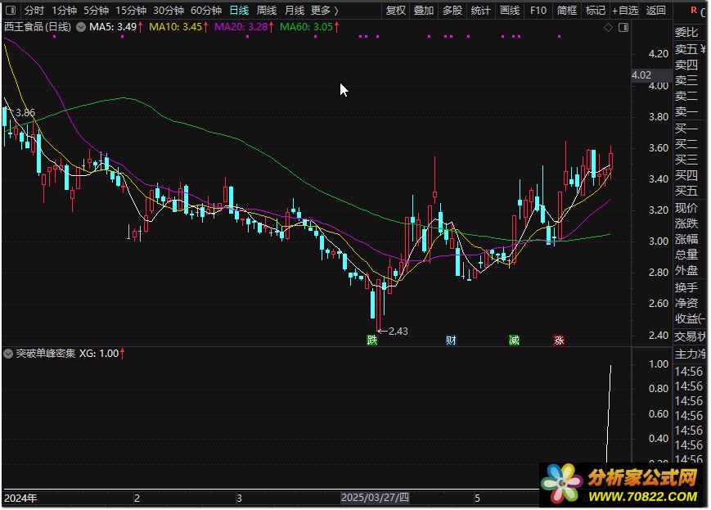Click the 叠加 overlay button

tap(424, 10)
